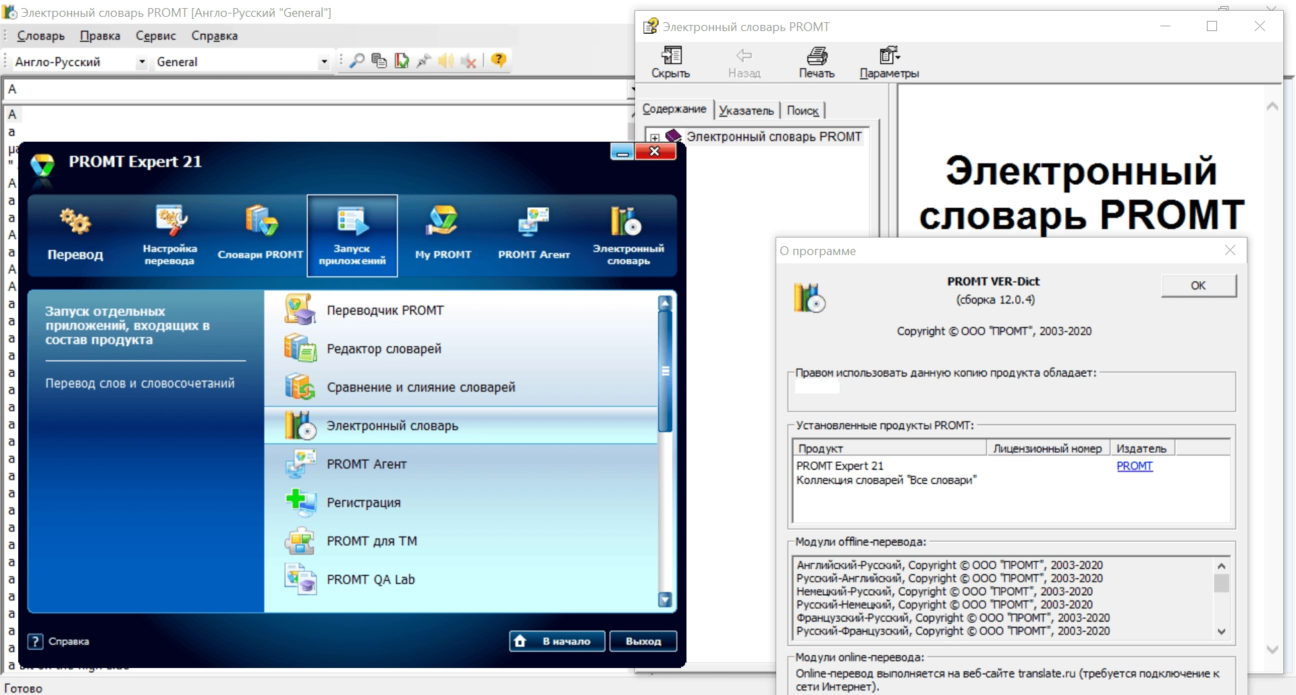Click the Английский-Русский offline module line

point(950,565)
